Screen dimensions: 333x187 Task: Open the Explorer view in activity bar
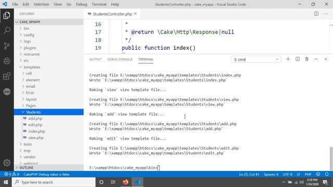[7, 15]
